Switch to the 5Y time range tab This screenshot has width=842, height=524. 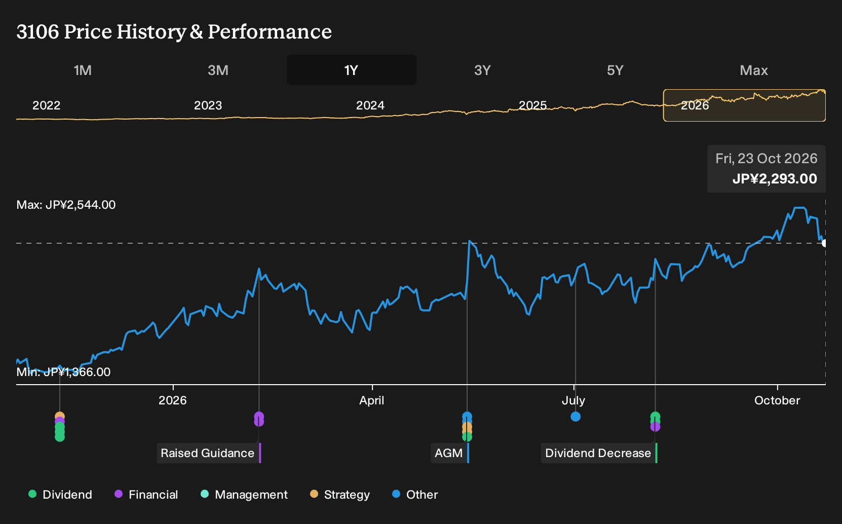click(615, 70)
